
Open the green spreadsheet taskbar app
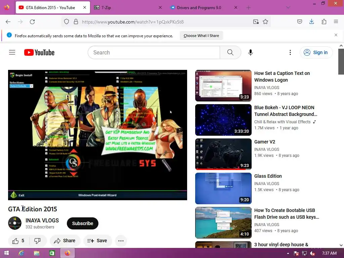coord(52,253)
